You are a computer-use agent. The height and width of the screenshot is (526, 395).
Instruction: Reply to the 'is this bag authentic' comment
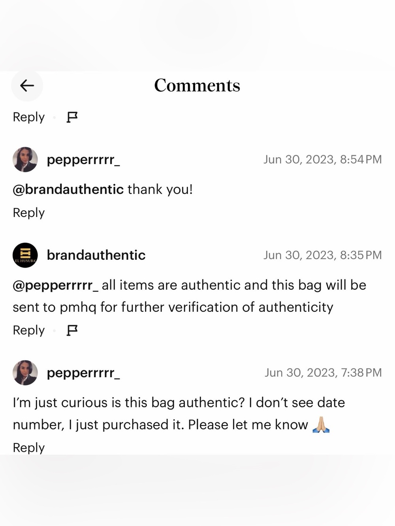coord(29,448)
